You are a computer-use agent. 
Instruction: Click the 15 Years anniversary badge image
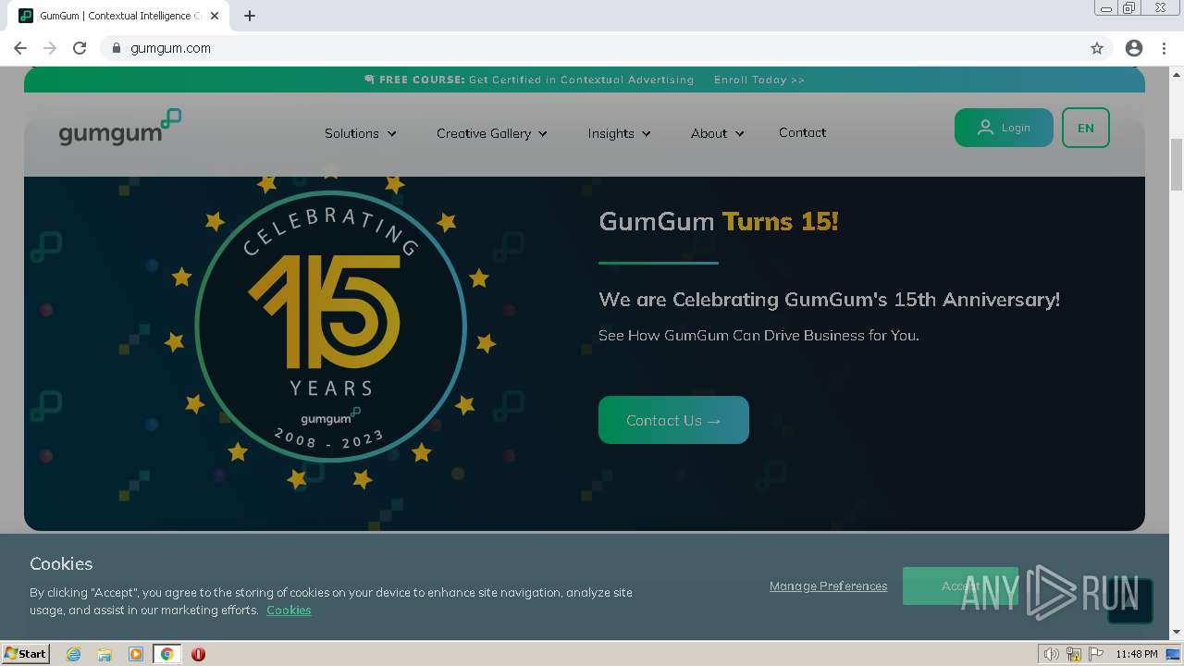[330, 326]
